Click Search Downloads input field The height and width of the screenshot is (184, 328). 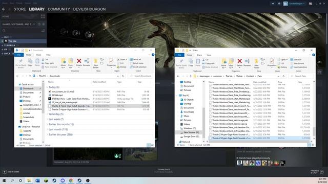point(141,76)
